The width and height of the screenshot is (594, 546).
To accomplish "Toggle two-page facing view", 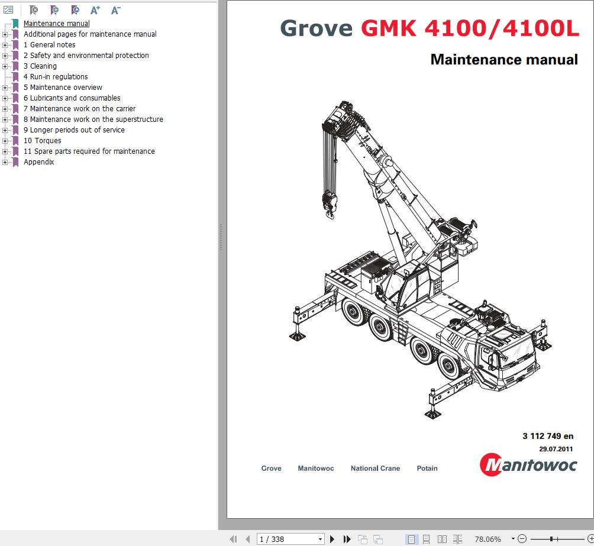I will coord(442,539).
